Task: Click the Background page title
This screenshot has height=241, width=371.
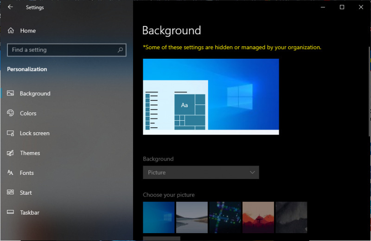Action: (x=172, y=31)
